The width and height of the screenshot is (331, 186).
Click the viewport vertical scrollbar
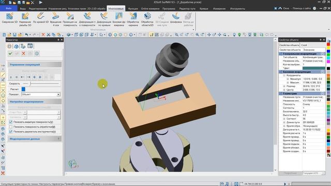[275, 105]
